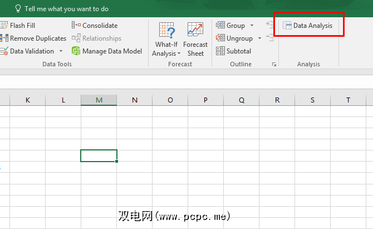Click the Flash Fill icon
This screenshot has height=229, width=373.
(3, 26)
